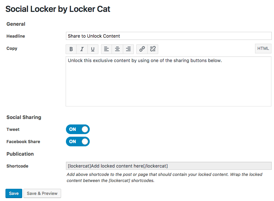The image size is (274, 201).
Task: Align copy text to the right
Action: click(128, 49)
